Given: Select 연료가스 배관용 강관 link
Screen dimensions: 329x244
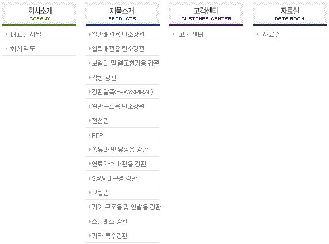Looking at the screenshot, I should point(118,164).
